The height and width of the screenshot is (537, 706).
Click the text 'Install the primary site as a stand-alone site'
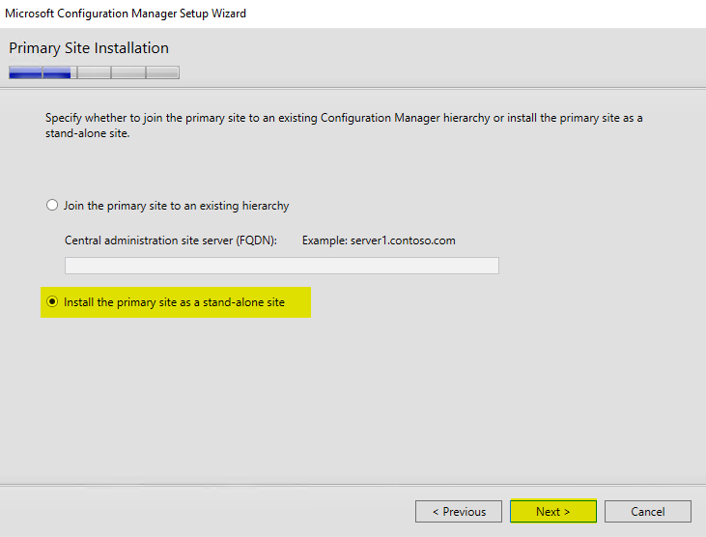pos(174,302)
